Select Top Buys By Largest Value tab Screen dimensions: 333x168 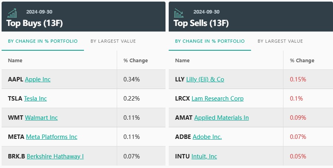click(113, 41)
